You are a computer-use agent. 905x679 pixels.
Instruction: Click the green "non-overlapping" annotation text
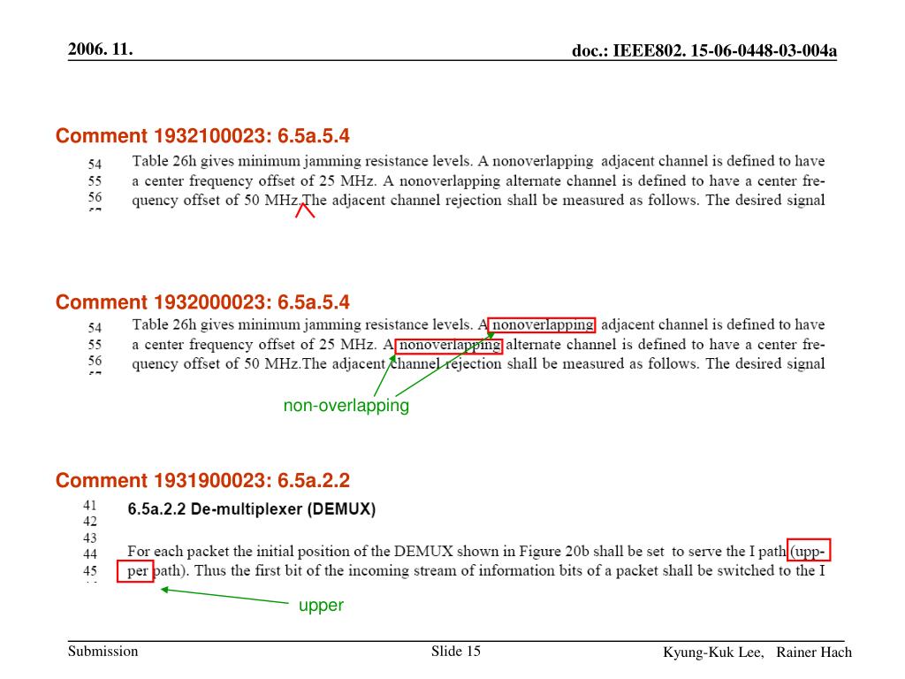tap(346, 405)
